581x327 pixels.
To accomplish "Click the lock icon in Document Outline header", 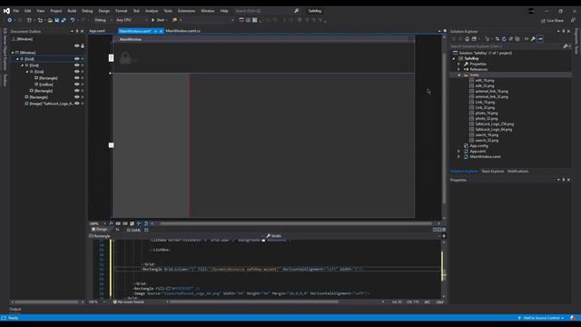I will tap(83, 46).
